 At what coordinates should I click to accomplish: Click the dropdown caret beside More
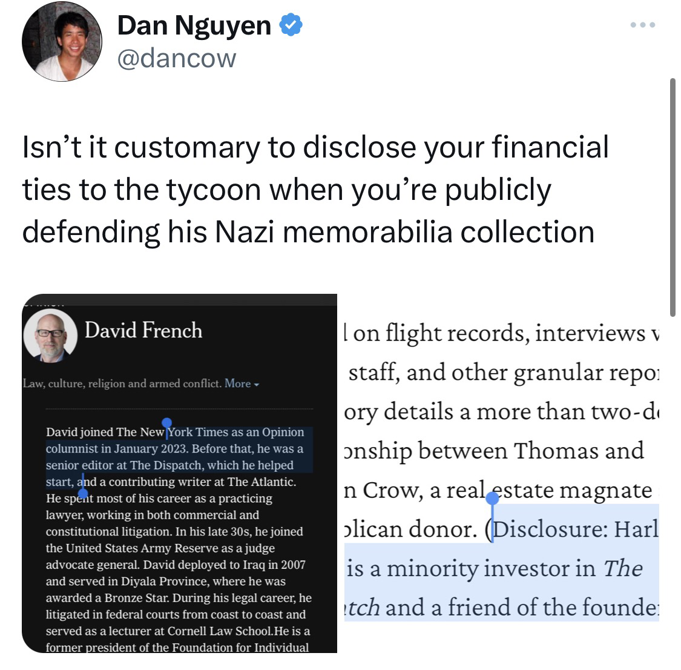[256, 385]
